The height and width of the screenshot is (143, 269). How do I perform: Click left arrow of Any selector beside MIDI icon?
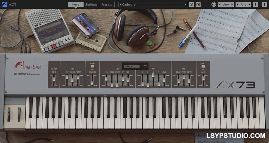[x=220, y=5]
